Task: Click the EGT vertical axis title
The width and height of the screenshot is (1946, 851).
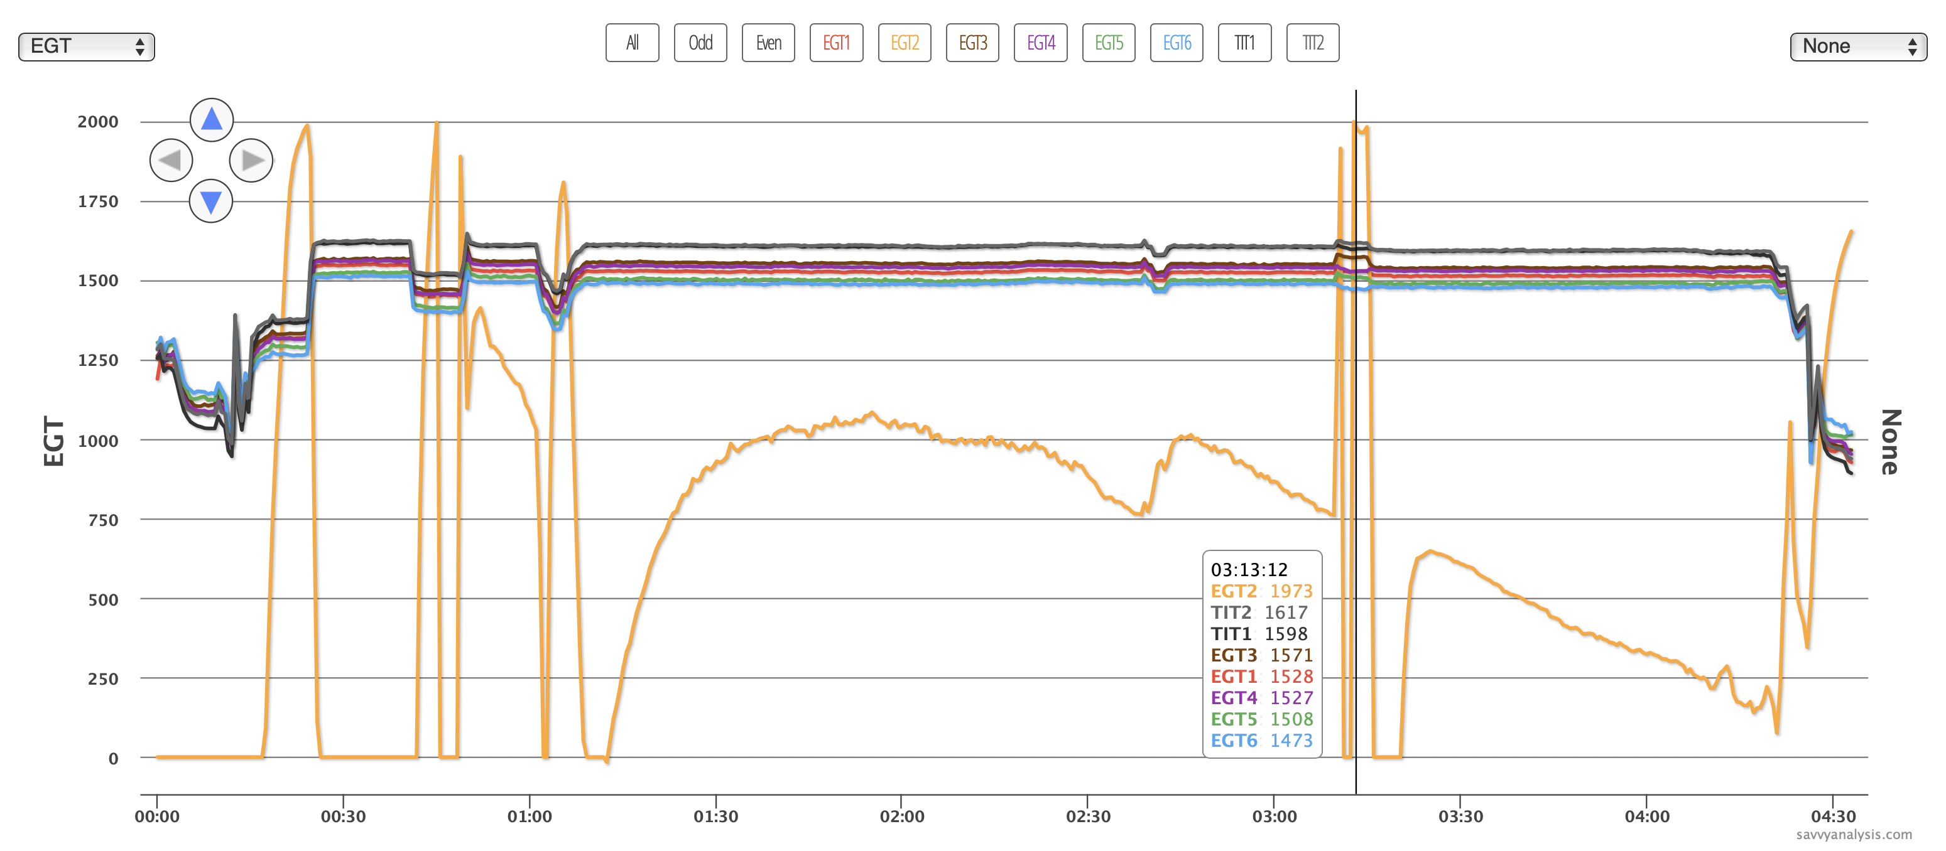Action: coord(53,441)
